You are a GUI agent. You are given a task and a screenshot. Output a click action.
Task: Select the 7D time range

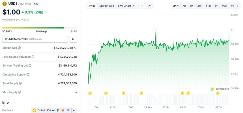tap(184, 6)
